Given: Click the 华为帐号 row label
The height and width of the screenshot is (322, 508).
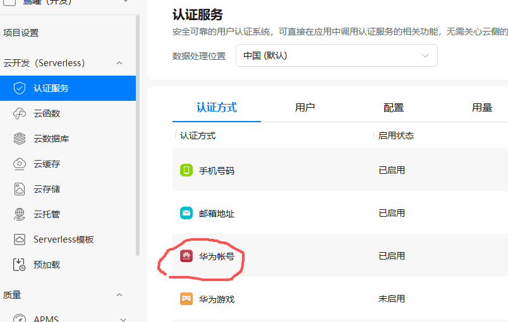Looking at the screenshot, I should point(217,256).
